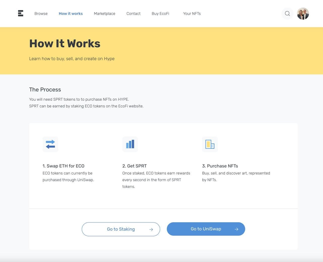View Your NFTs page
Image resolution: width=323 pixels, height=262 pixels.
[x=192, y=14]
